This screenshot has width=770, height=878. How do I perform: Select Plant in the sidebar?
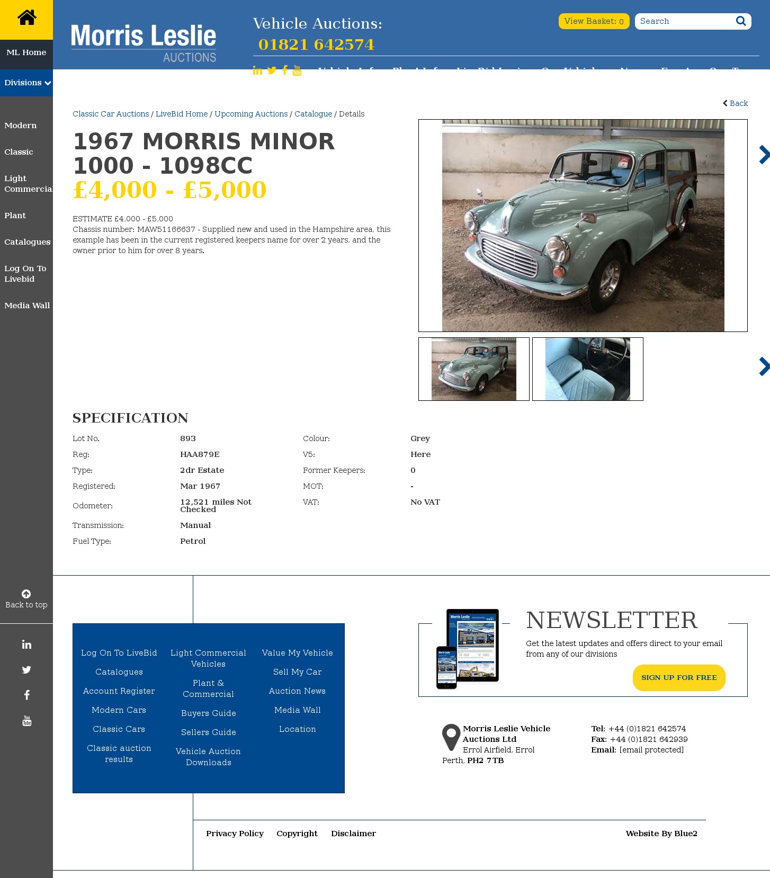tap(15, 216)
